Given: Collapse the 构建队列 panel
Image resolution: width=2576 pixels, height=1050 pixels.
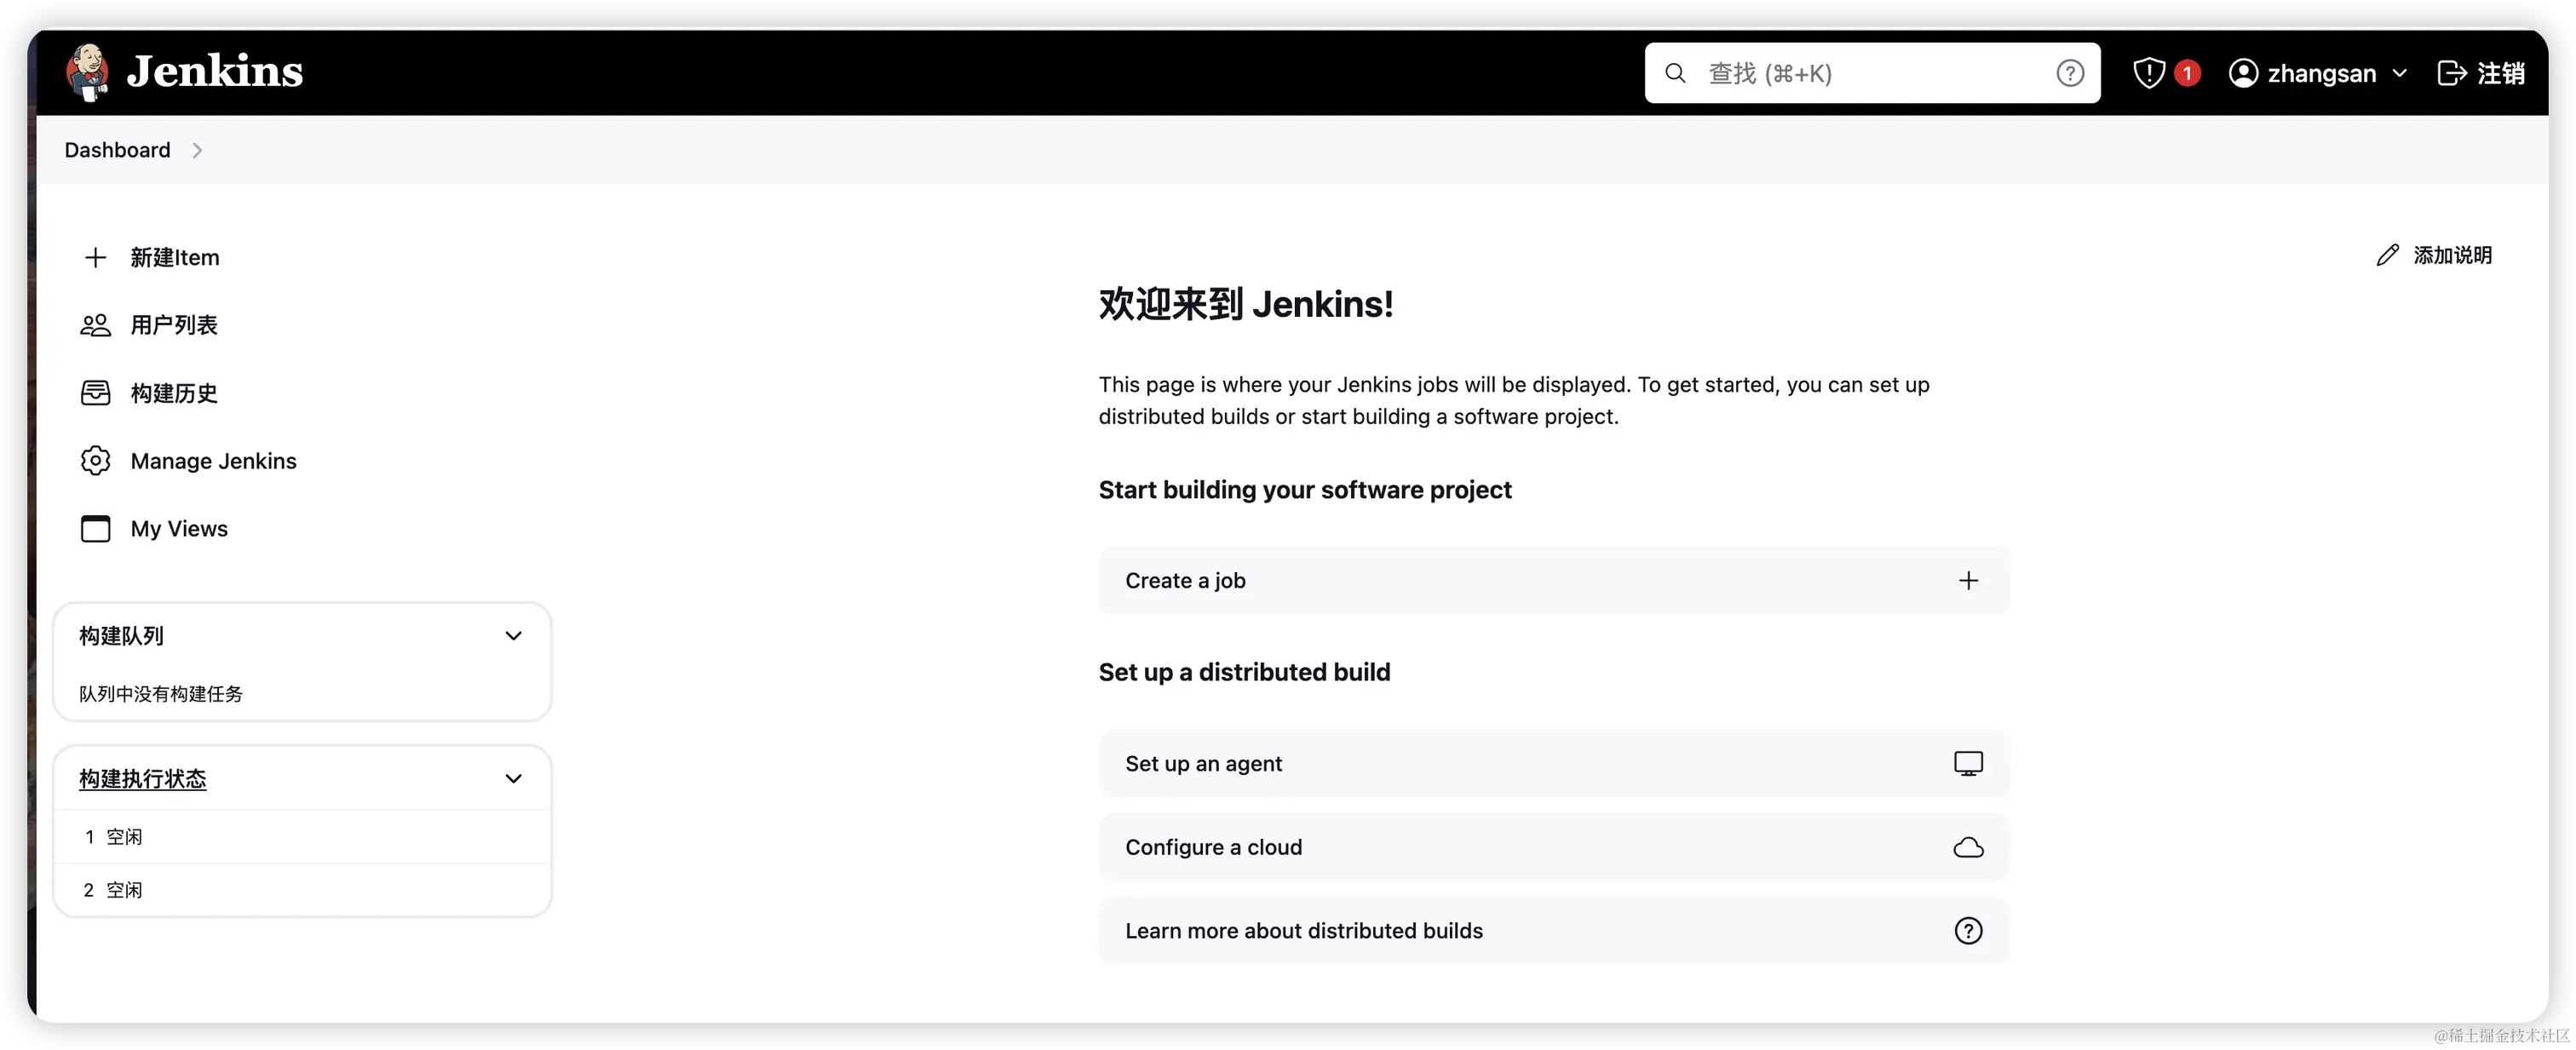Looking at the screenshot, I should pyautogui.click(x=513, y=636).
